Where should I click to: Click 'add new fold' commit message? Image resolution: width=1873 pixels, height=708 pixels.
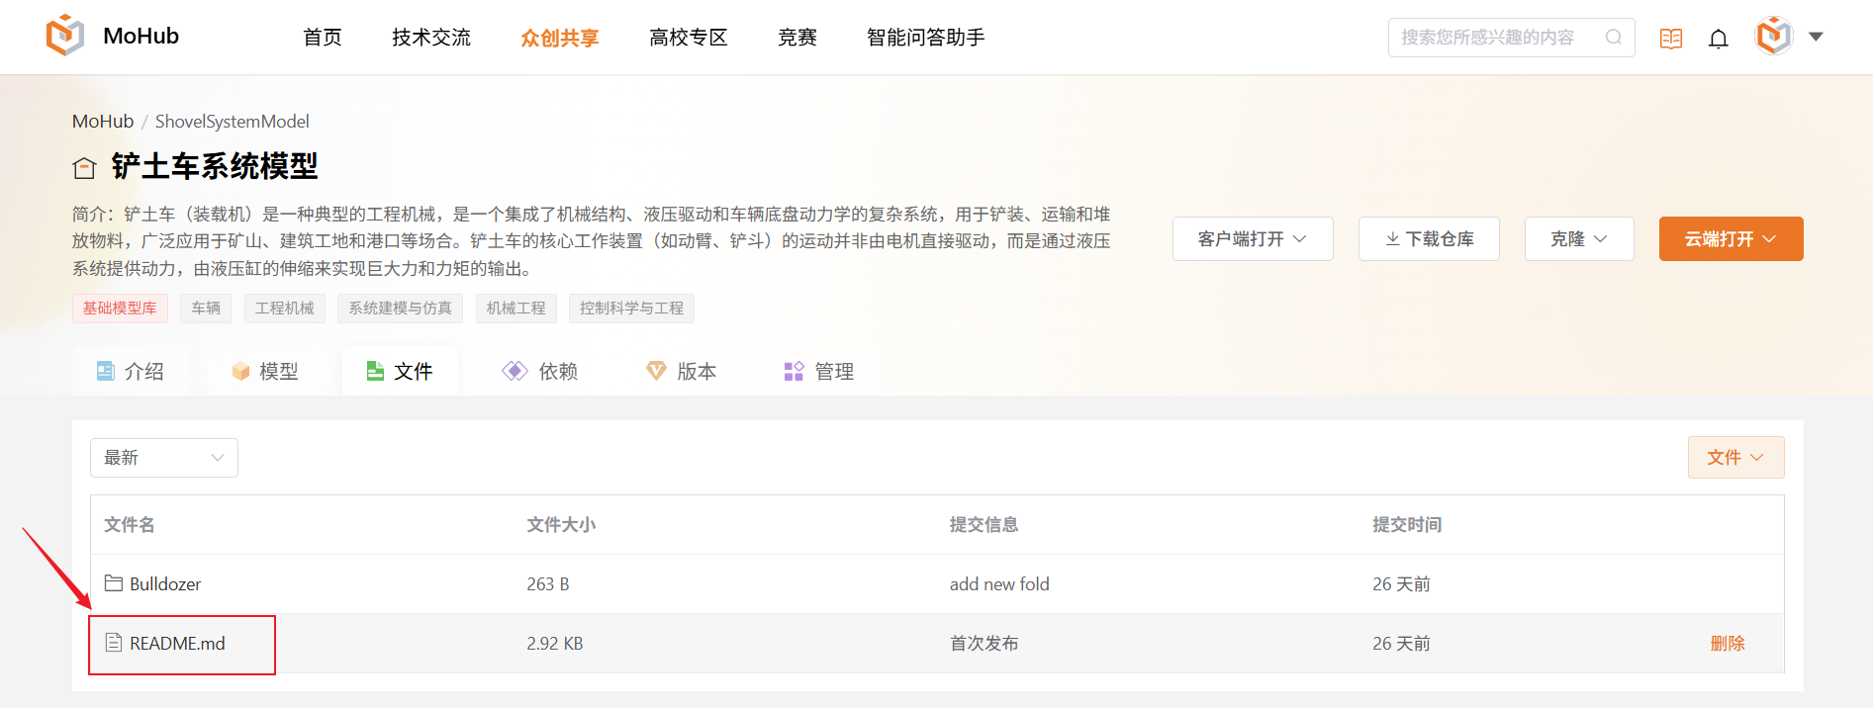[999, 584]
